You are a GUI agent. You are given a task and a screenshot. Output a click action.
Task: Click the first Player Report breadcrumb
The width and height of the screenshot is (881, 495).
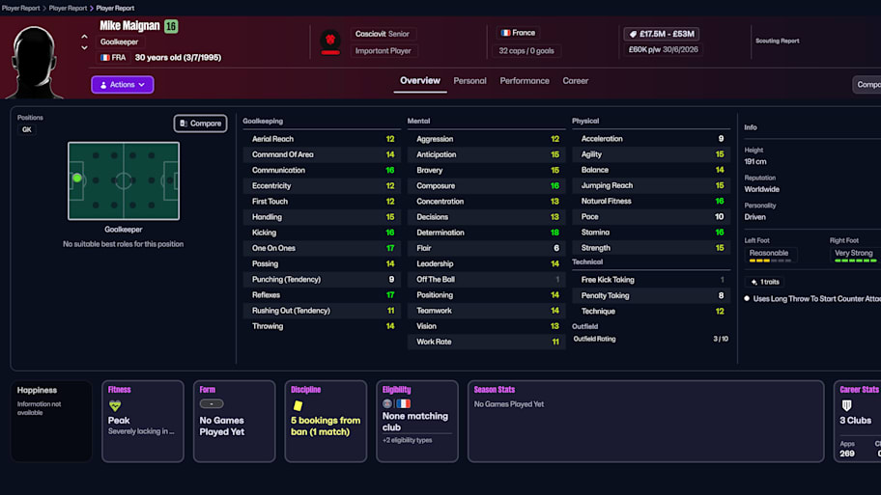(x=20, y=8)
